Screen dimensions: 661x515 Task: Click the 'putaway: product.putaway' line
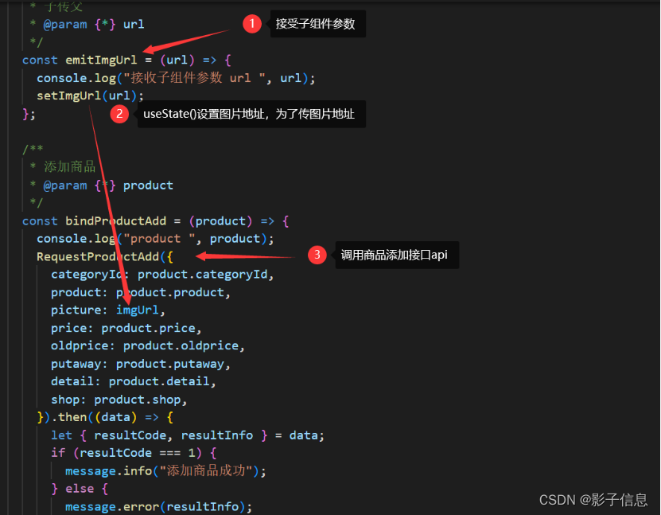tap(141, 364)
